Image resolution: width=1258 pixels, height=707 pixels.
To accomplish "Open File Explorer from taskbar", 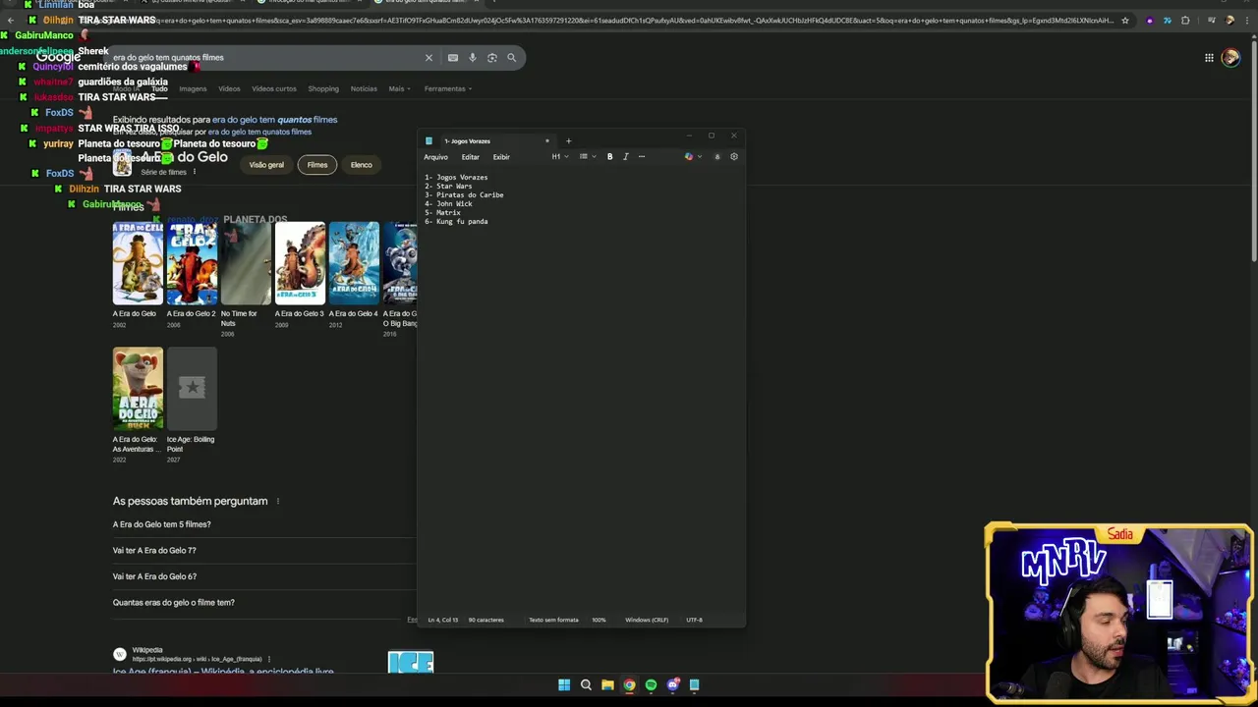I will [x=607, y=685].
